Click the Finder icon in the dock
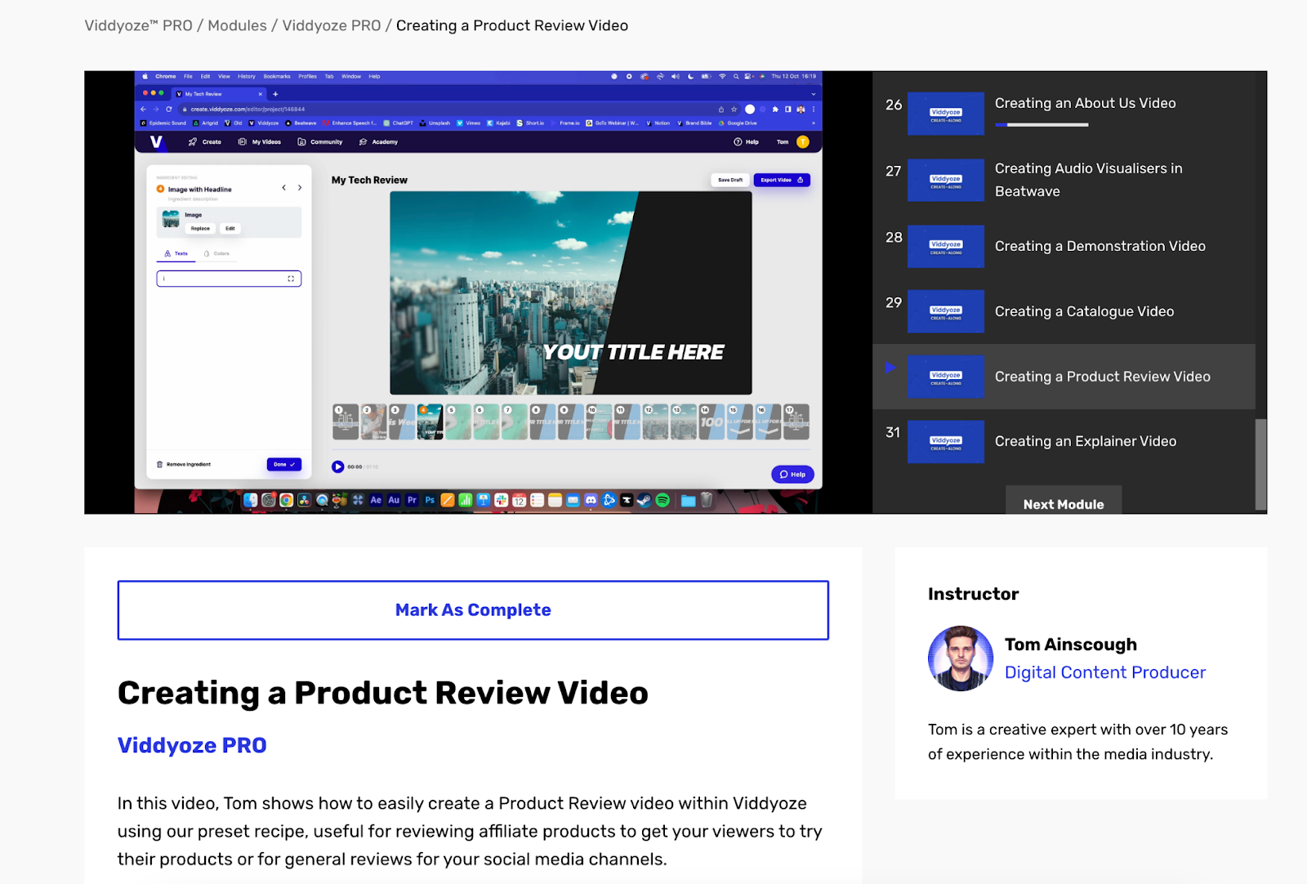This screenshot has height=884, width=1307. click(251, 500)
